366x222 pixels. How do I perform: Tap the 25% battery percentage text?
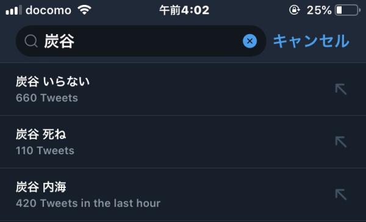click(319, 10)
